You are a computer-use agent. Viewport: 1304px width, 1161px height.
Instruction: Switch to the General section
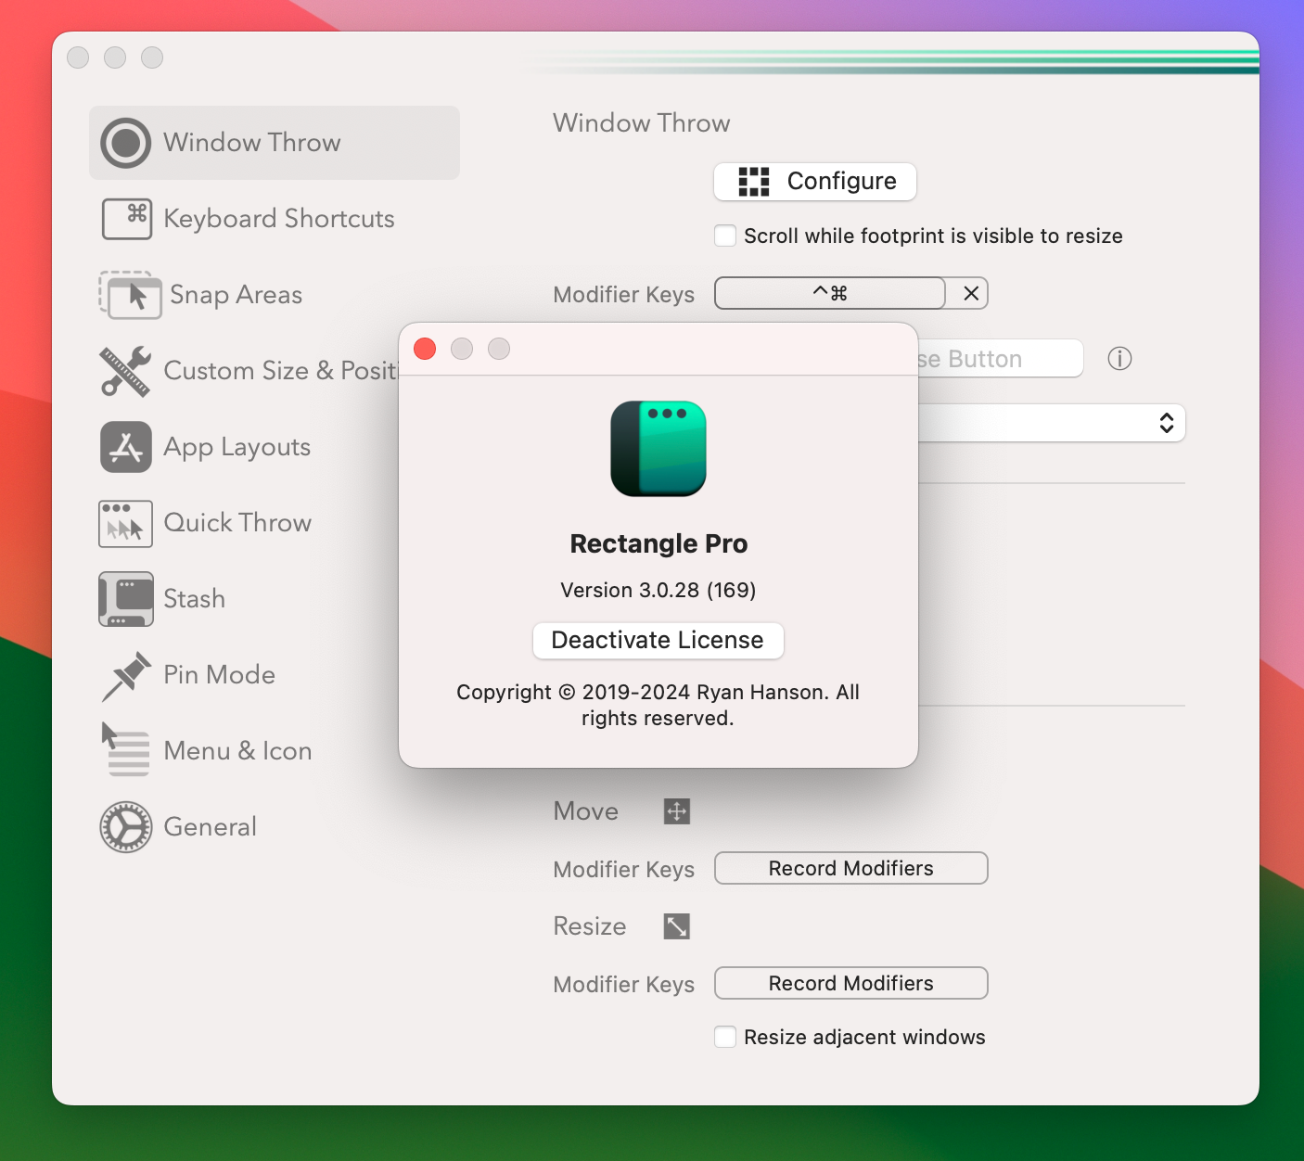(124, 826)
